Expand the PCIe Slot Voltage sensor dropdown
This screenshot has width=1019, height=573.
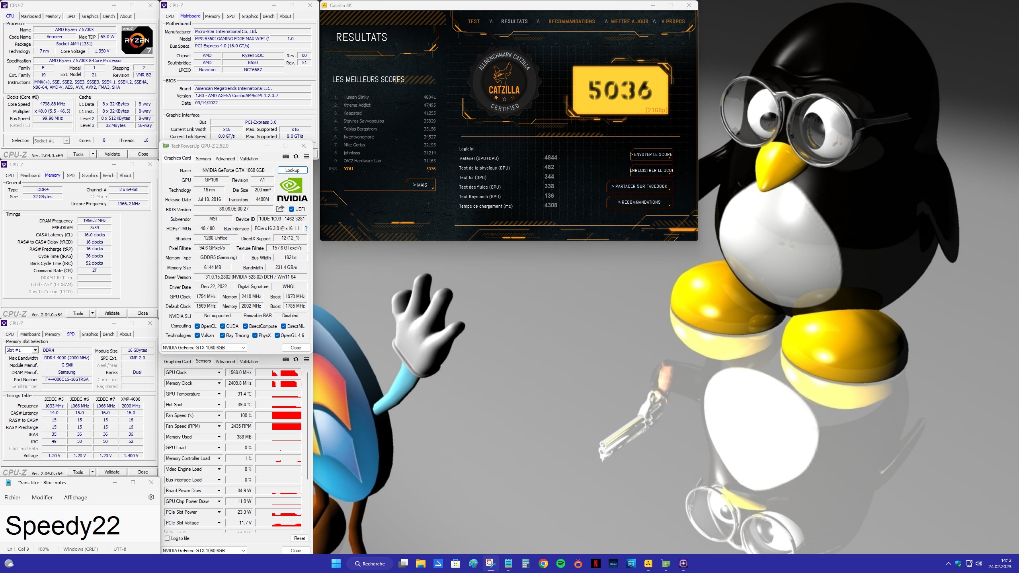point(219,523)
